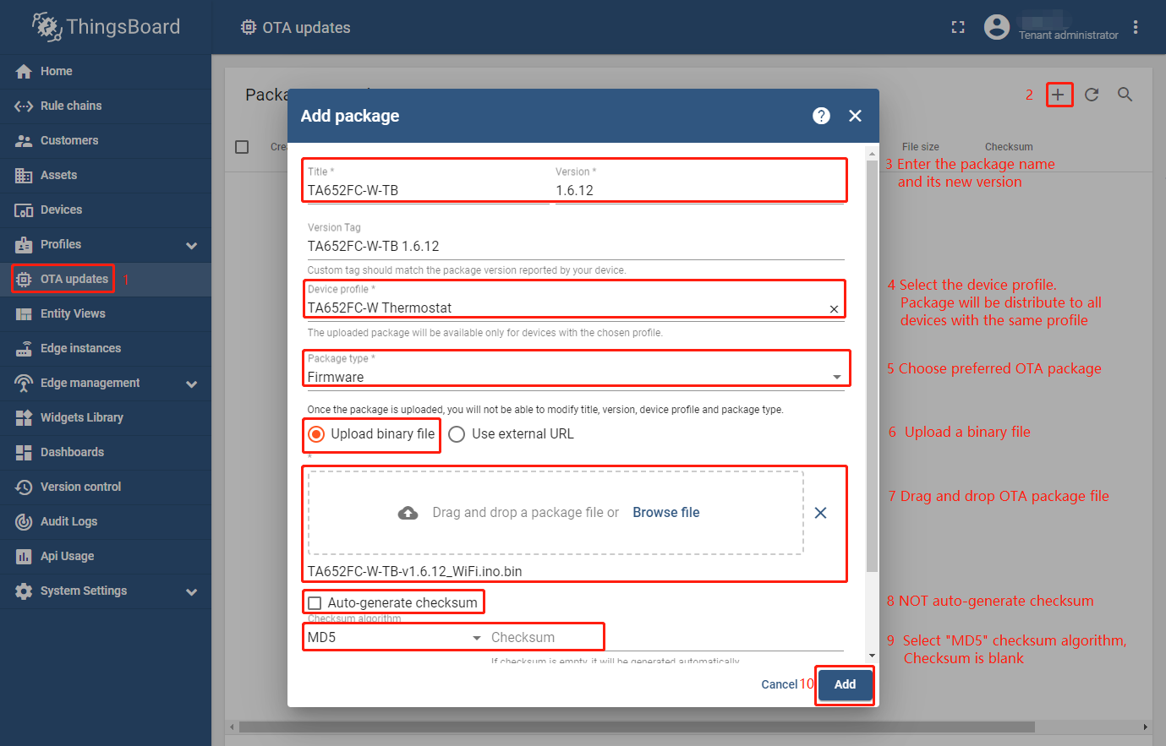The width and height of the screenshot is (1166, 746).
Task: Search packages with magnifier icon
Action: (x=1125, y=95)
